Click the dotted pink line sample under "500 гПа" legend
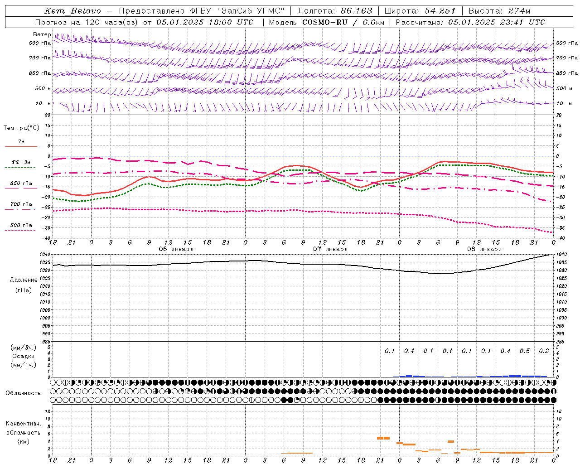This screenshot has height=464, width=580. click(20, 230)
